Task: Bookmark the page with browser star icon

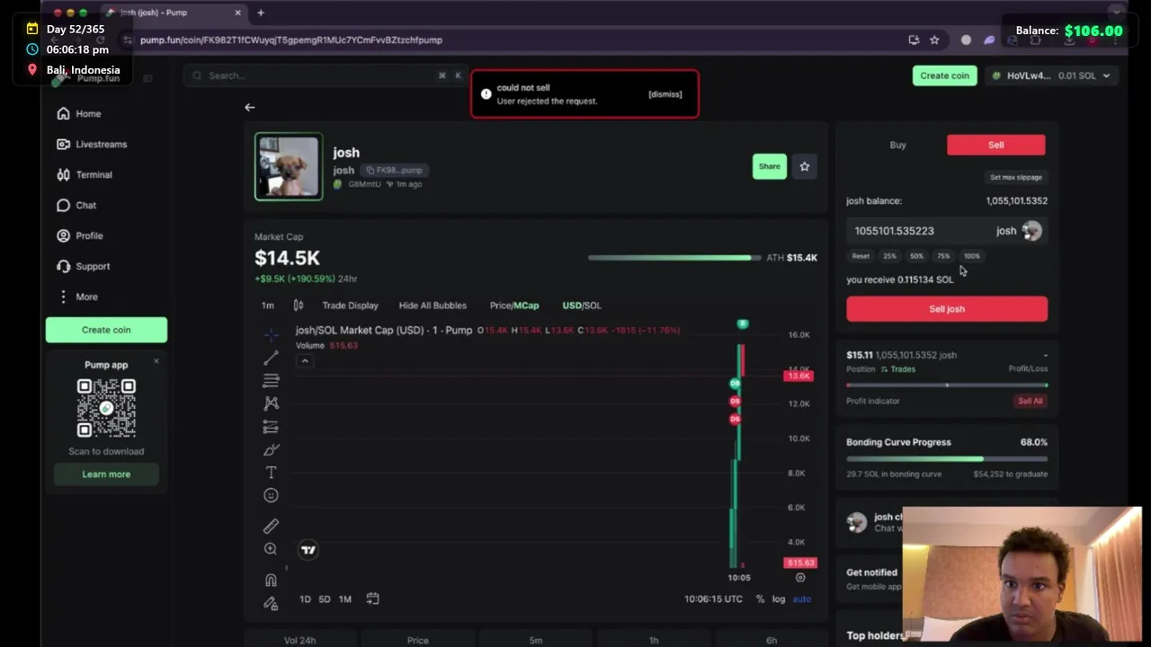Action: [934, 40]
